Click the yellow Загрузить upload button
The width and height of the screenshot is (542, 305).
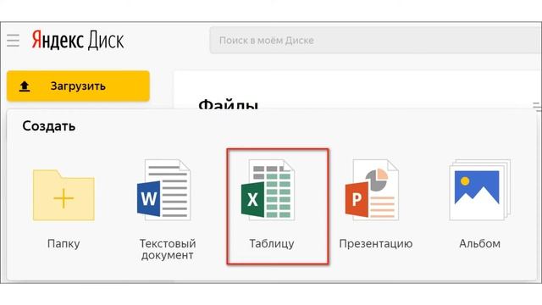point(78,86)
